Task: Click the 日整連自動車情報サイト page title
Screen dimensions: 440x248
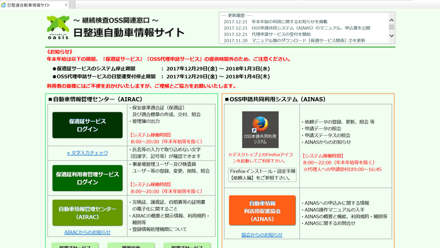Action: point(129,33)
